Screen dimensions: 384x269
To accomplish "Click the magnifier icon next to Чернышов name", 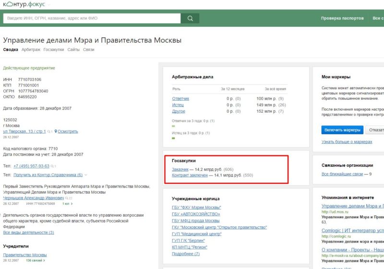I will click(67, 198).
